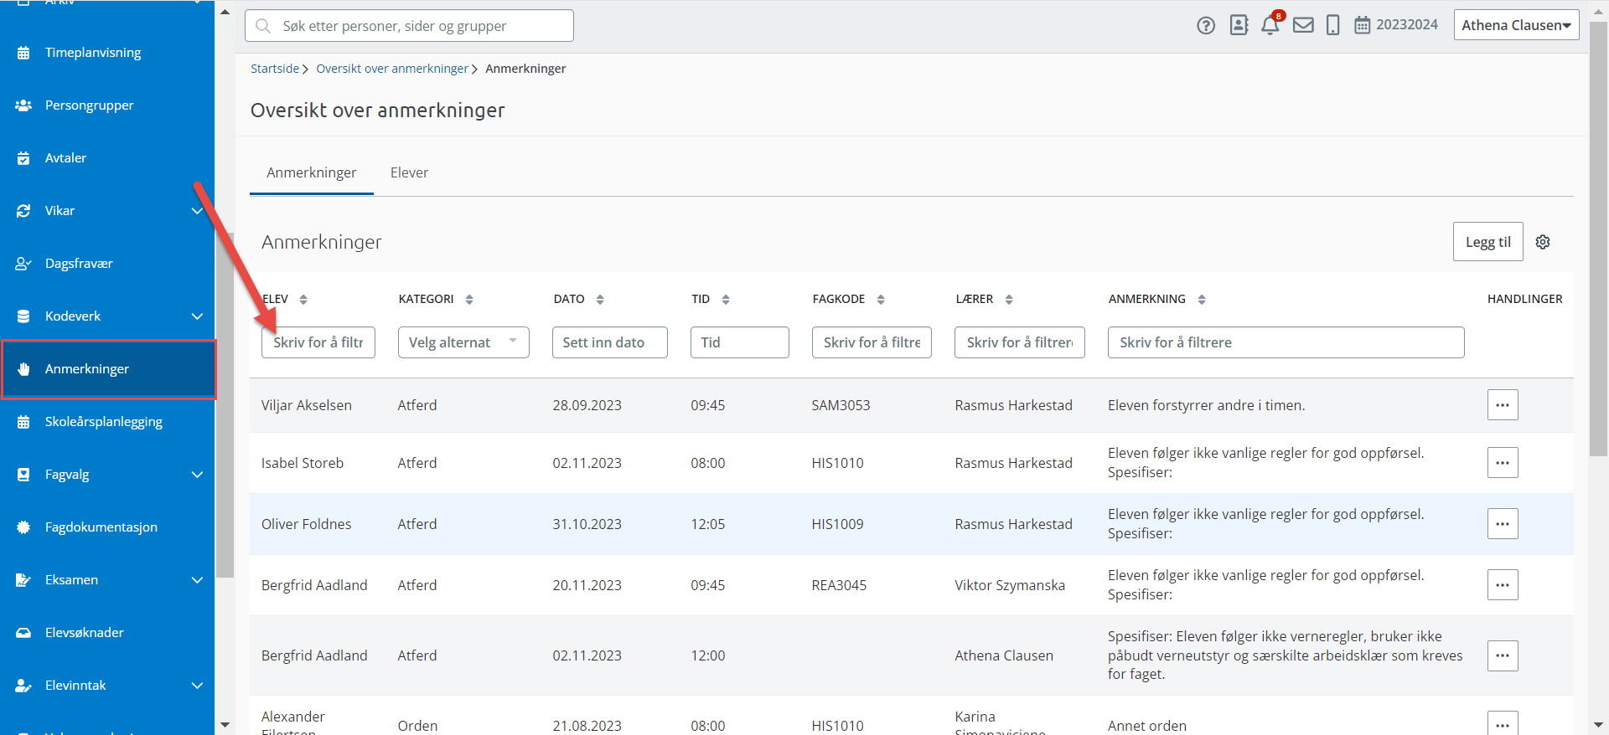
Task: Click the SAM3053 subject code cell
Action: click(841, 405)
